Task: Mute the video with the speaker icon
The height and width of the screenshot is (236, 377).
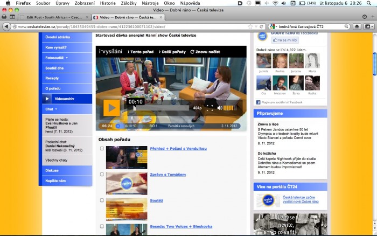Action: click(x=220, y=108)
